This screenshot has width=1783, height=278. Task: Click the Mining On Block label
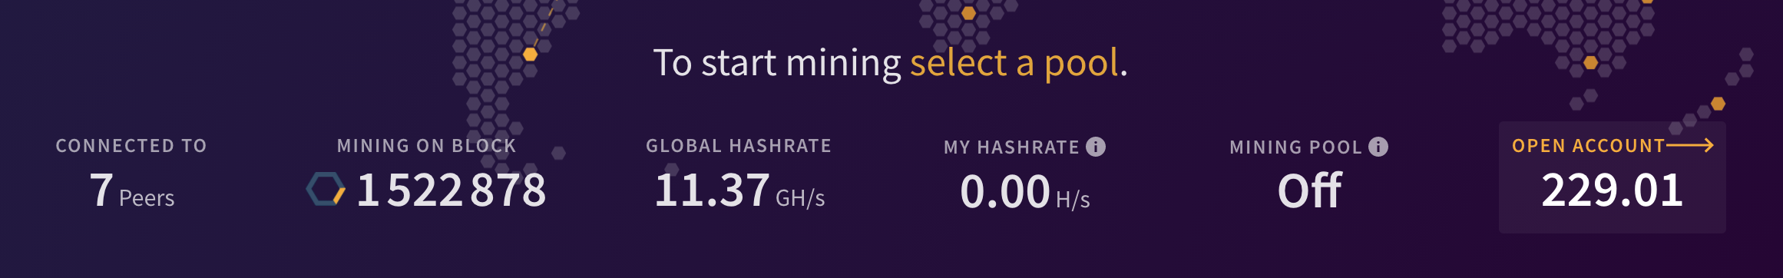426,146
